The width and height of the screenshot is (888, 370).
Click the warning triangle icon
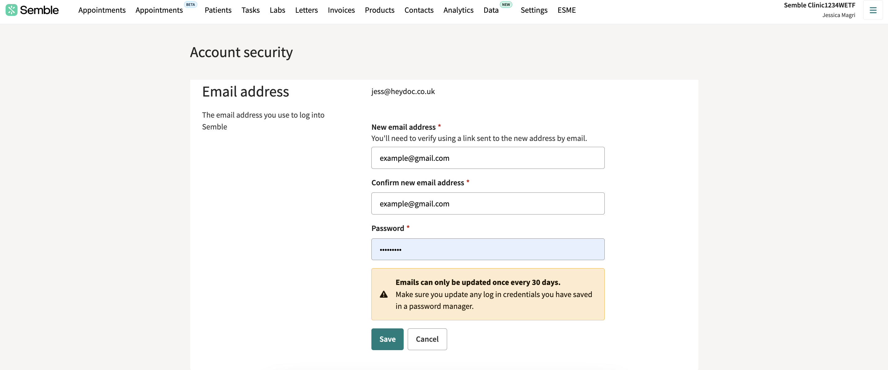tap(384, 294)
